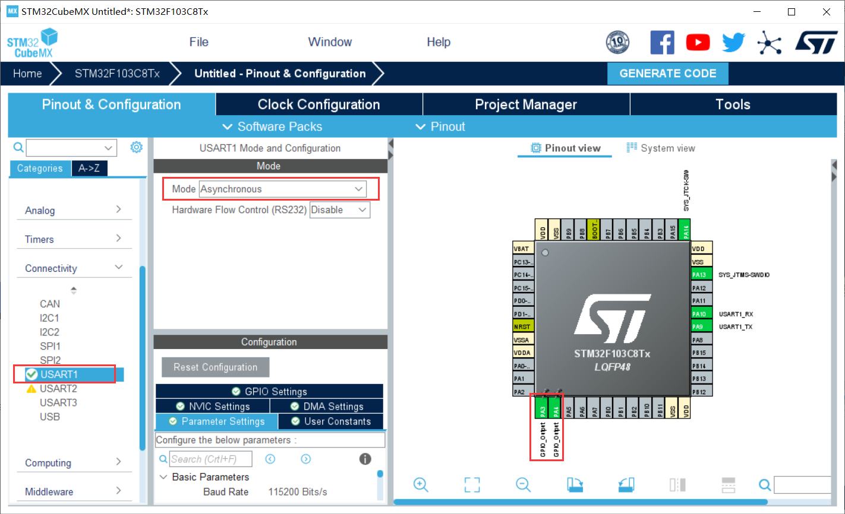Select USART2 in peripheral list
The image size is (845, 514).
(x=58, y=389)
